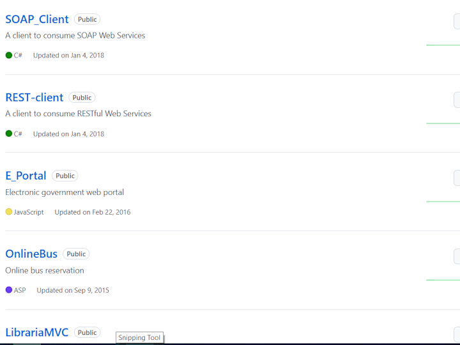Click the green C# dot under SOAP_Client

(9, 55)
